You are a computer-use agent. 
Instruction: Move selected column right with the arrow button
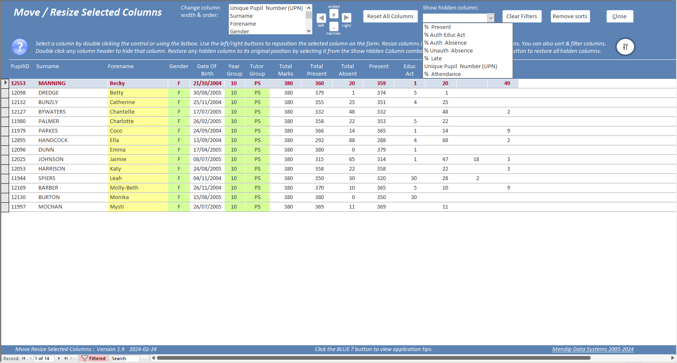(347, 18)
